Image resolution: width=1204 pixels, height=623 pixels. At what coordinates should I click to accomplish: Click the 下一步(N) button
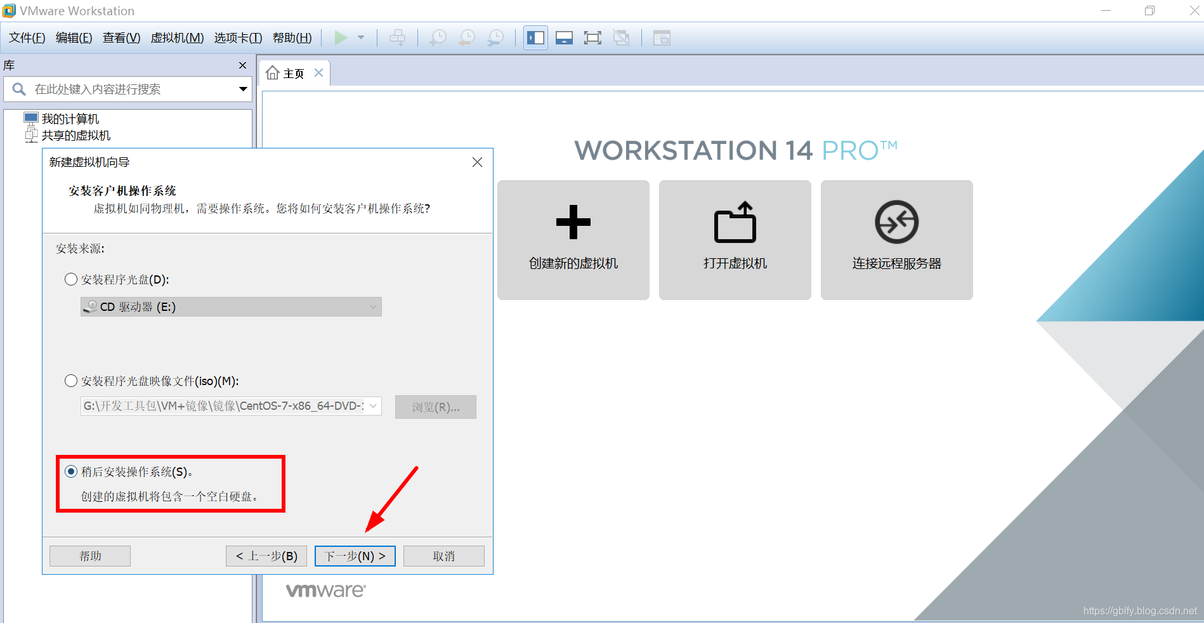click(355, 556)
